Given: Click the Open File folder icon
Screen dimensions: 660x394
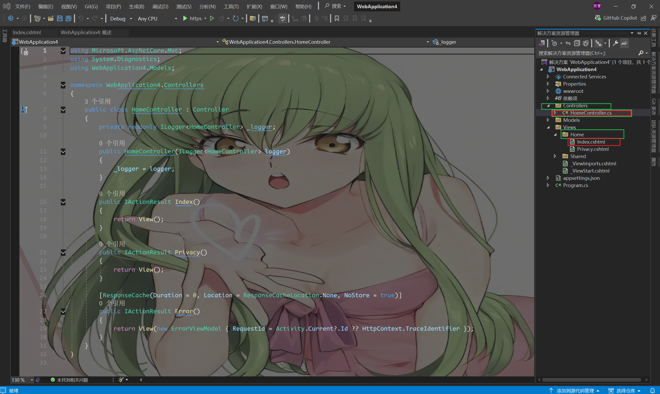Looking at the screenshot, I should (51, 18).
